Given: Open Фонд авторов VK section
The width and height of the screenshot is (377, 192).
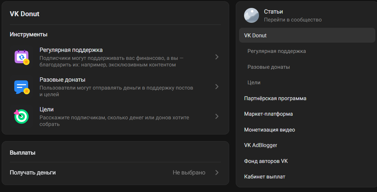Looking at the screenshot, I should (266, 161).
